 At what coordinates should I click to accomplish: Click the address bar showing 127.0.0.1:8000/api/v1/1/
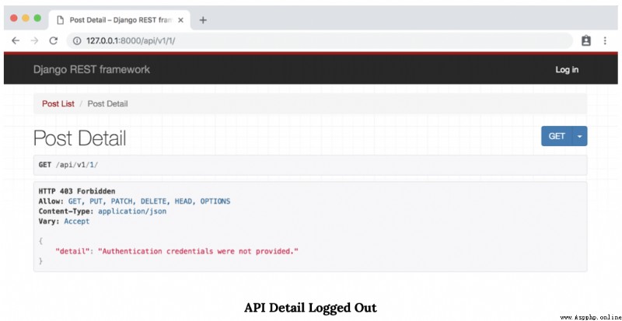[x=320, y=41]
